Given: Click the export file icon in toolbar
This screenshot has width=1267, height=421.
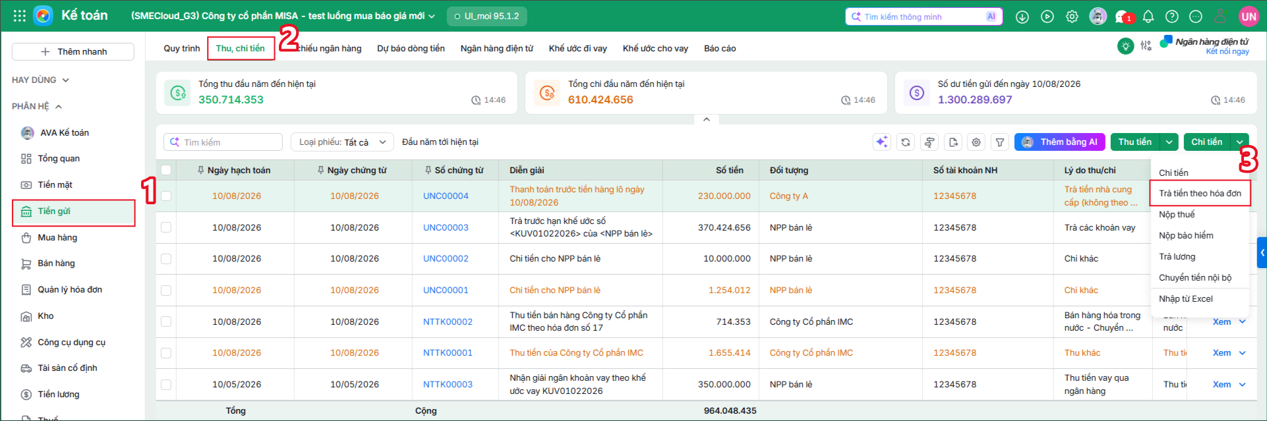Looking at the screenshot, I should click(953, 142).
